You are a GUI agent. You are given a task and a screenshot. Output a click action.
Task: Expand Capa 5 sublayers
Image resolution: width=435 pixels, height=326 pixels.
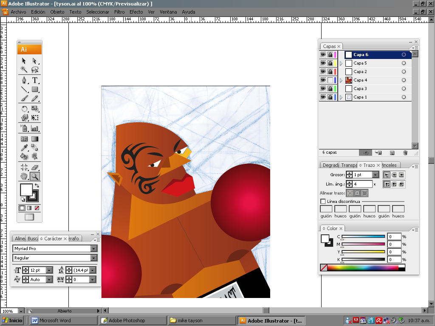(341, 63)
